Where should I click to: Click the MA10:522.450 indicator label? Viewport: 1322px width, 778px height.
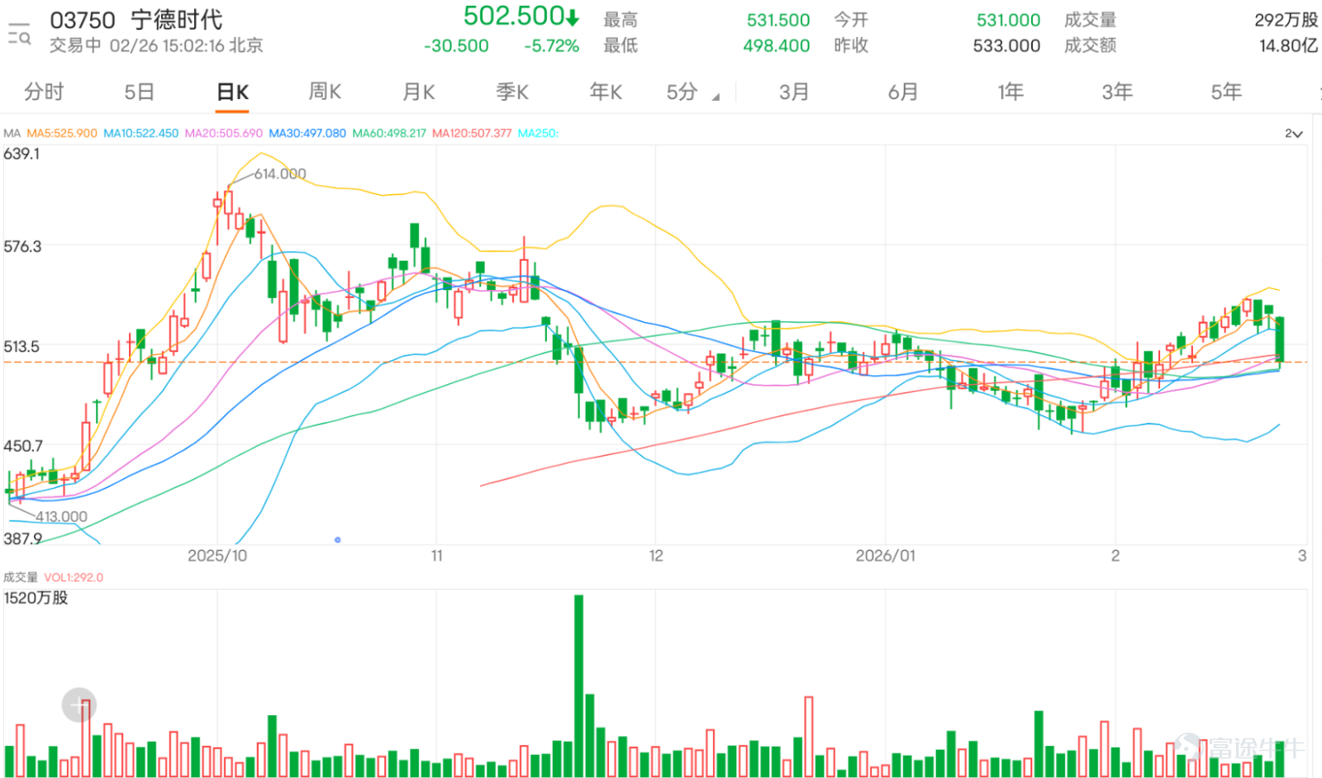pyautogui.click(x=140, y=133)
